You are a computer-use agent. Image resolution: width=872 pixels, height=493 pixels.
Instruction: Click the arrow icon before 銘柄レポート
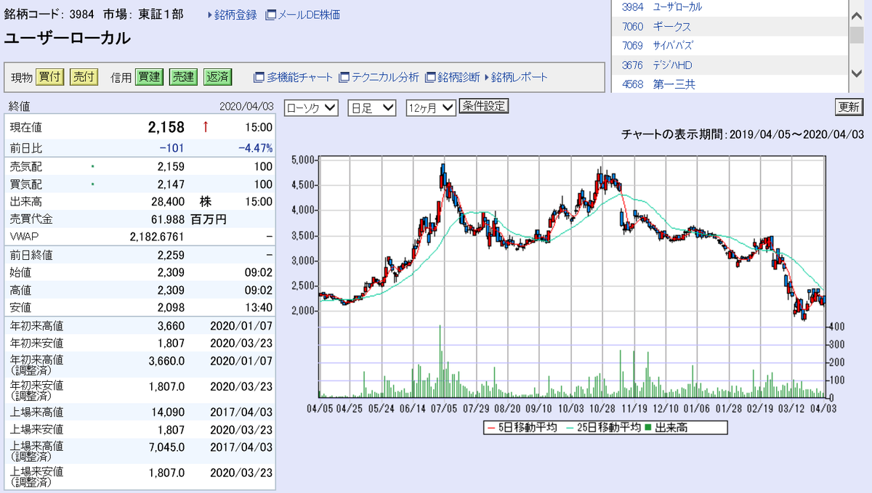point(487,77)
